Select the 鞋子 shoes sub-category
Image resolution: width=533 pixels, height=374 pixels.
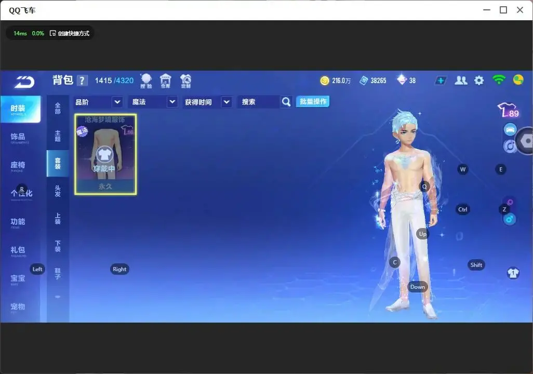tap(58, 274)
